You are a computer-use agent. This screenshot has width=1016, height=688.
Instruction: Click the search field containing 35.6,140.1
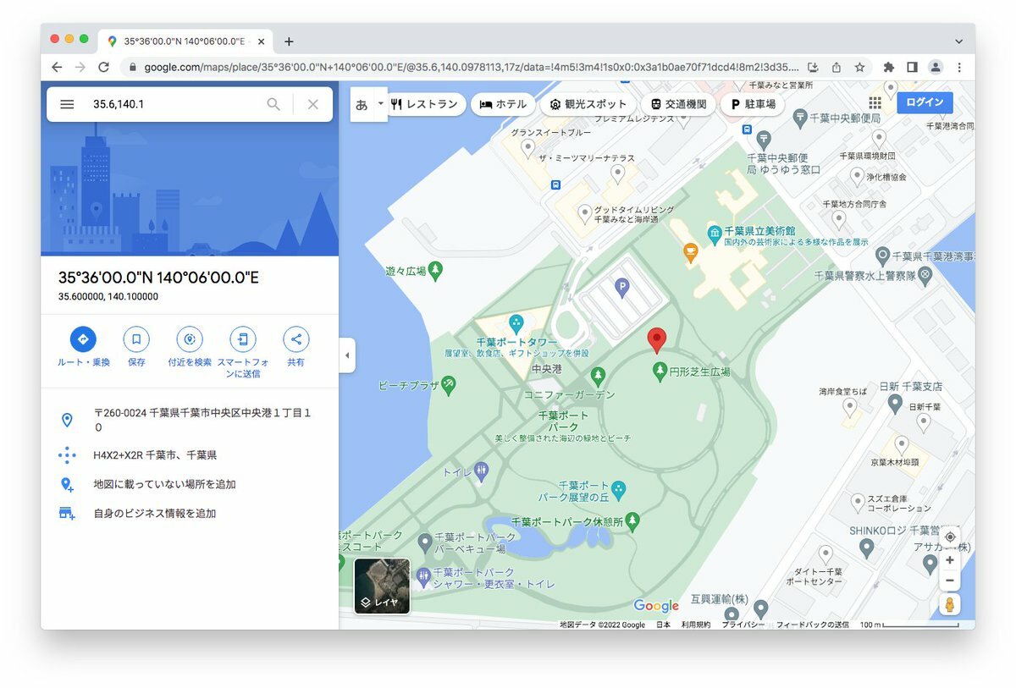[174, 104]
